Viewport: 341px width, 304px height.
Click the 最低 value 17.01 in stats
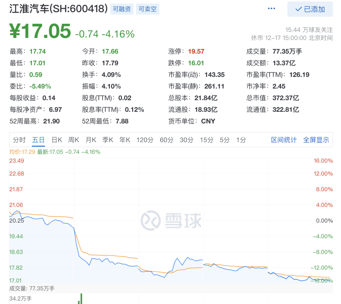click(37, 63)
